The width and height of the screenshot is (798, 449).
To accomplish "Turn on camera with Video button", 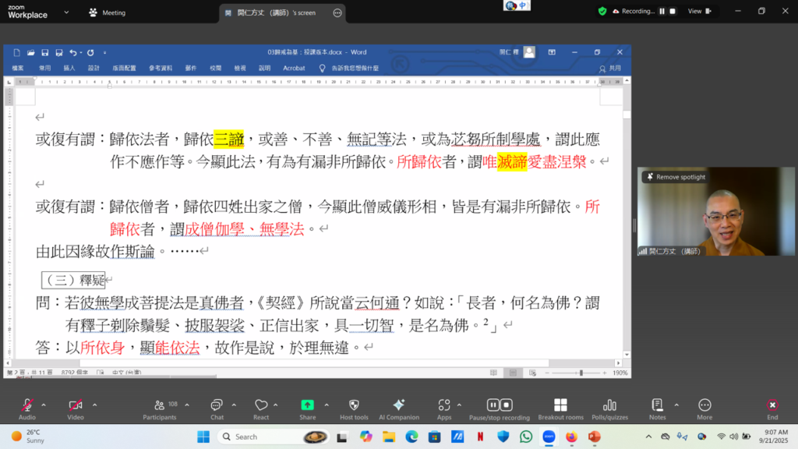I will pos(76,405).
